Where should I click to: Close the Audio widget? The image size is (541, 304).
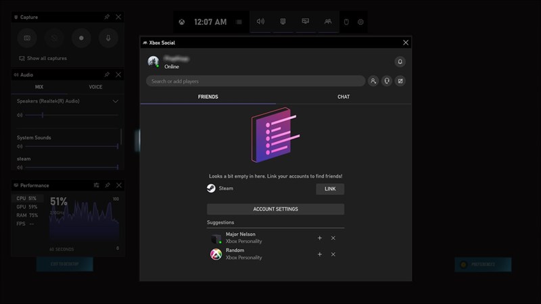[x=118, y=74]
